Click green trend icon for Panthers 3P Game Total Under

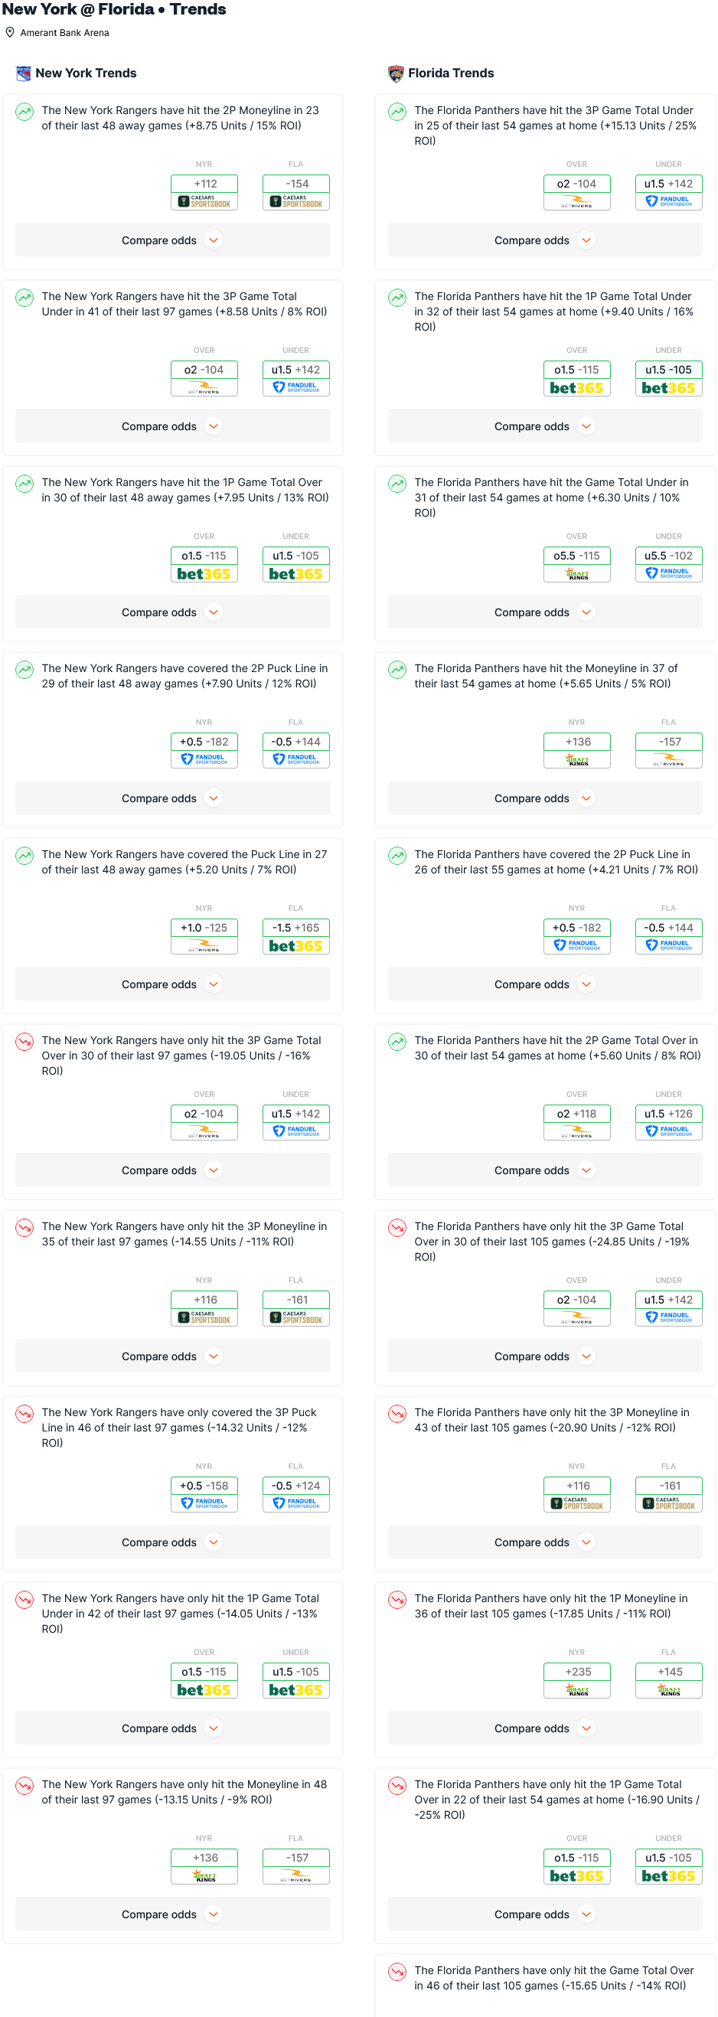[398, 112]
